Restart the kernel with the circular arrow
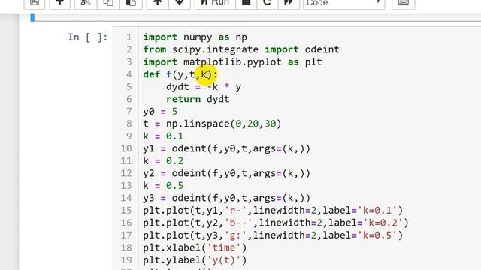Image resolution: width=481 pixels, height=270 pixels. pyautogui.click(x=268, y=3)
